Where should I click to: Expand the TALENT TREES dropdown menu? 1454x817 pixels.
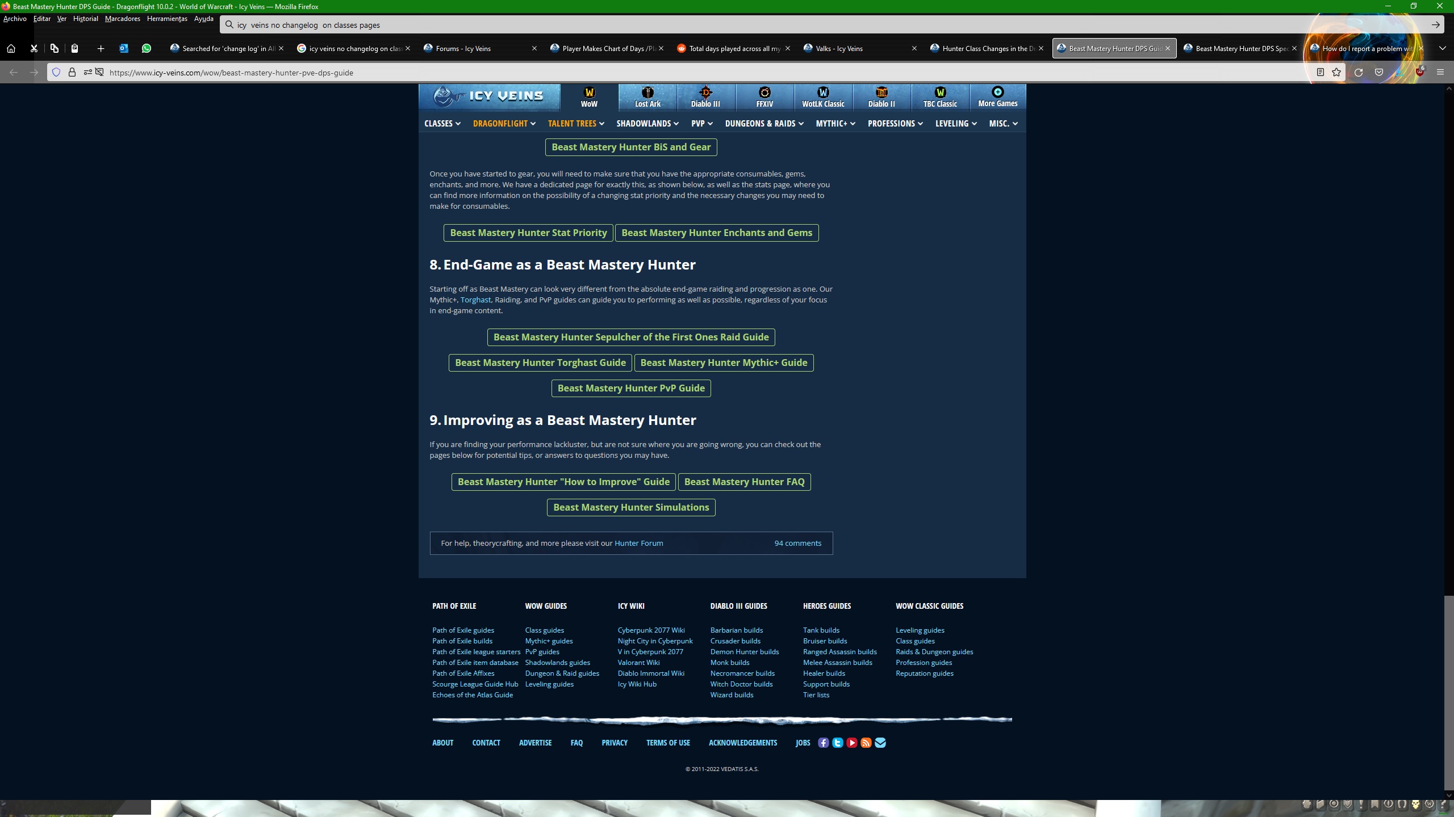tap(576, 123)
